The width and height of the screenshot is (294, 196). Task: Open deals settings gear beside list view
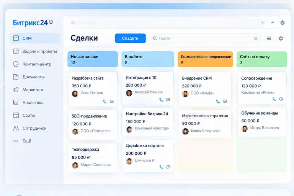point(281,38)
